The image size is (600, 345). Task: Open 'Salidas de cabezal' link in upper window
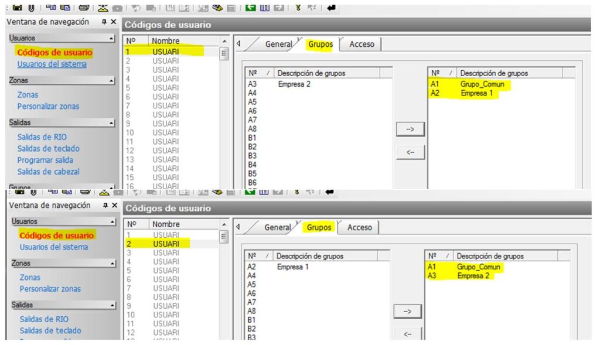48,172
